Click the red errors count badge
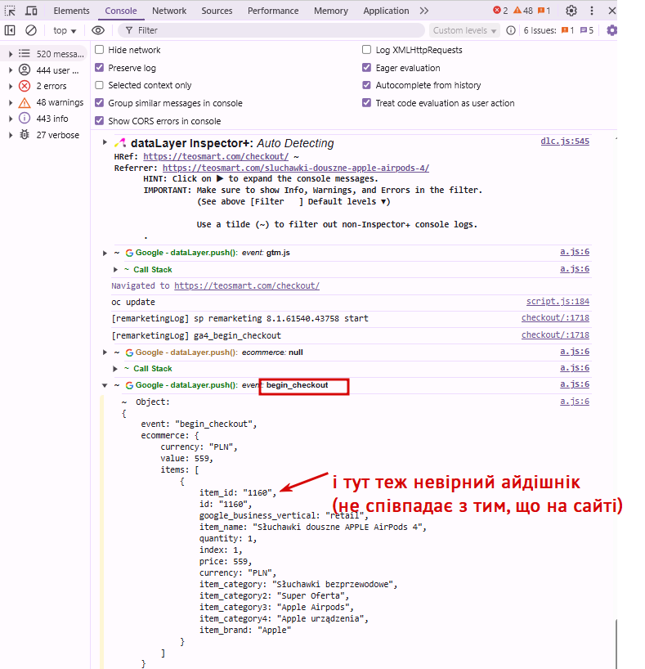The width and height of the screenshot is (645, 669). click(500, 11)
